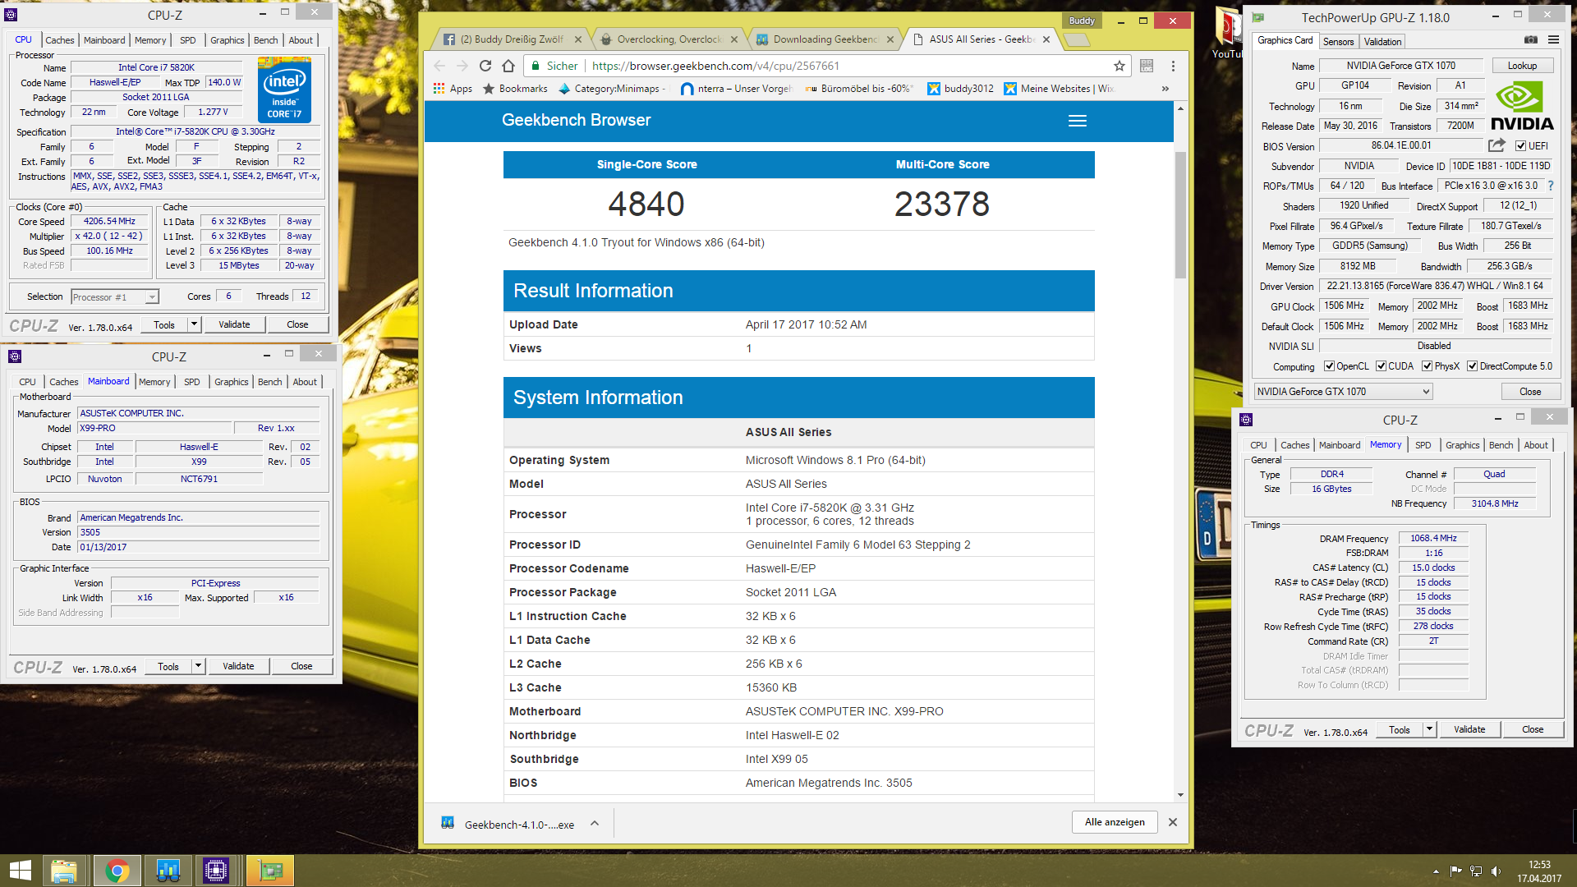Click Close in the Memory CPU-Z window
1577x887 pixels.
pyautogui.click(x=1532, y=729)
